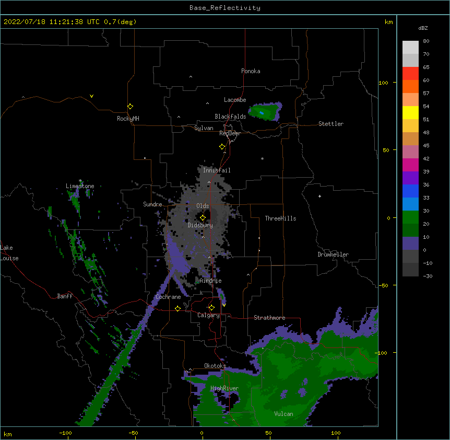Click the white plus marker north of Drumheller

[319, 196]
